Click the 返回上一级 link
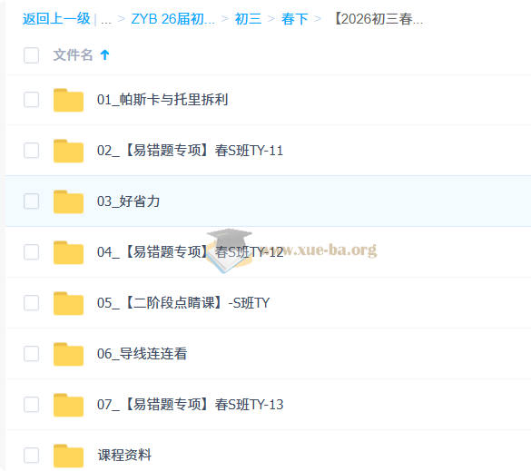 (x=56, y=19)
